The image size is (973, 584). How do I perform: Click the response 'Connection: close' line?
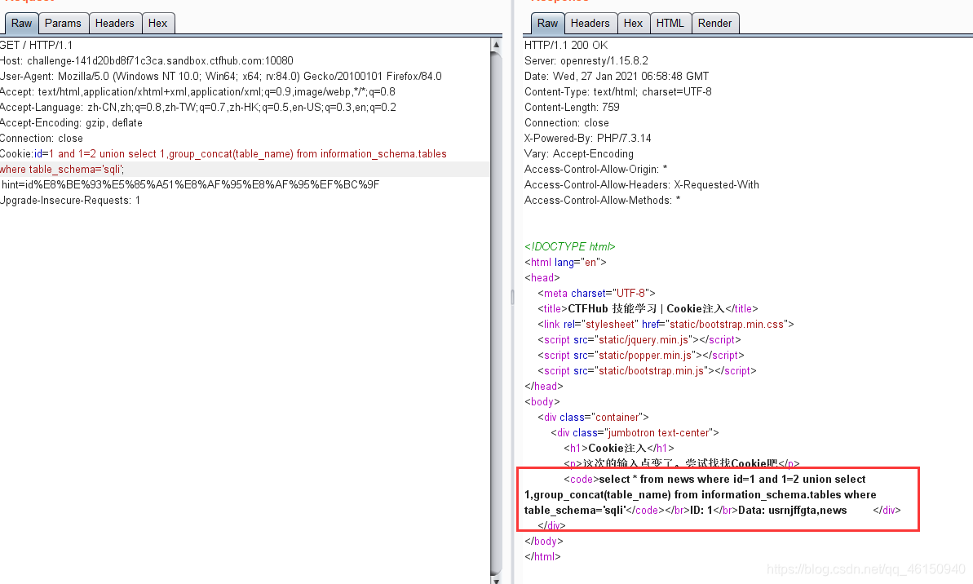click(567, 123)
